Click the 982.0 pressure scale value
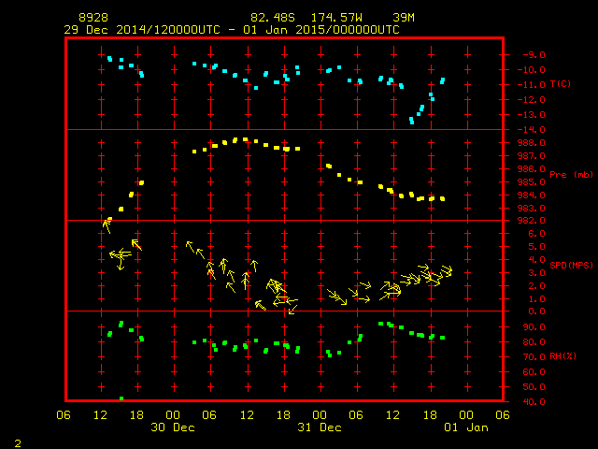598x449 pixels. click(x=530, y=220)
